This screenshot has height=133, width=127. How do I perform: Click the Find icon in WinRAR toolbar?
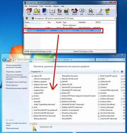tap(67, 11)
